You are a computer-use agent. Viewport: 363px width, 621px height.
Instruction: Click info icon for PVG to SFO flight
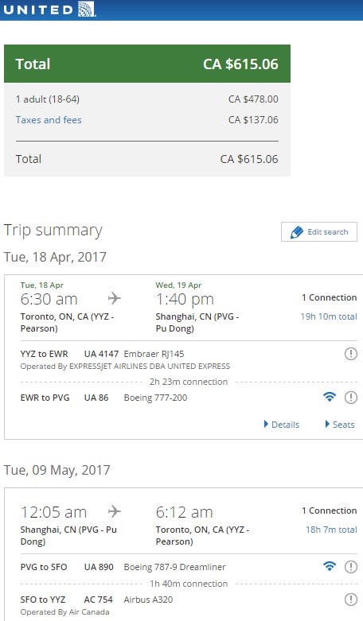point(351,567)
